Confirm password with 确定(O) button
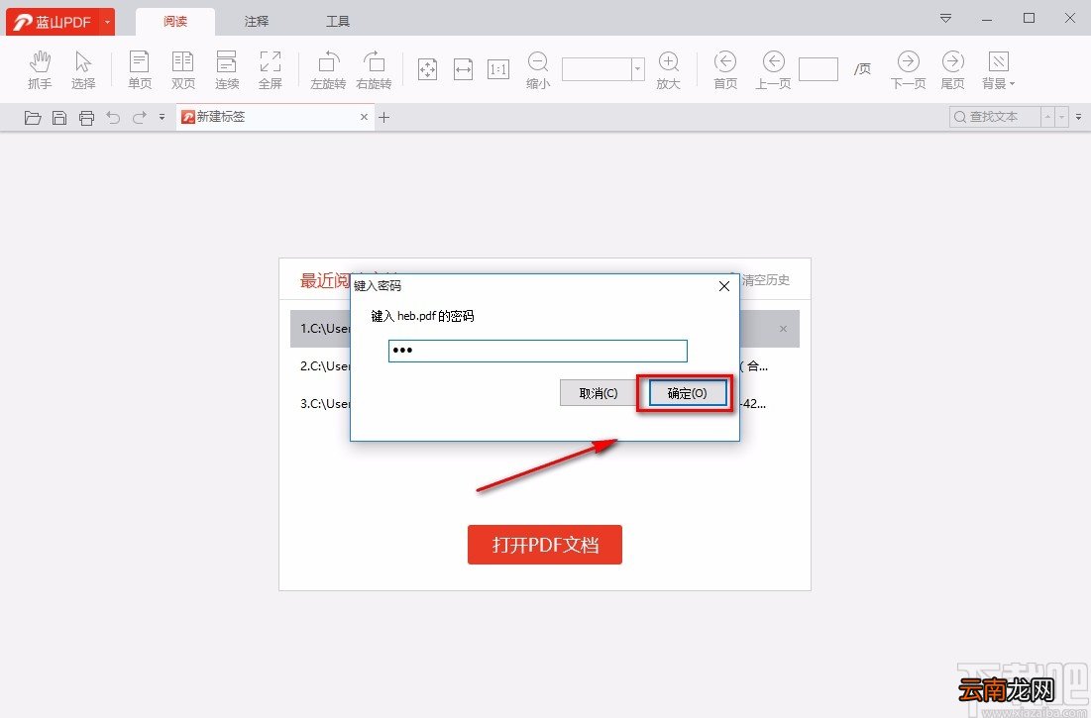This screenshot has width=1091, height=718. tap(688, 393)
